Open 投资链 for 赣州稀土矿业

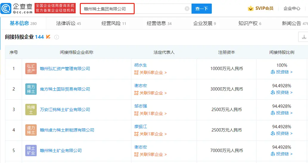(281, 154)
